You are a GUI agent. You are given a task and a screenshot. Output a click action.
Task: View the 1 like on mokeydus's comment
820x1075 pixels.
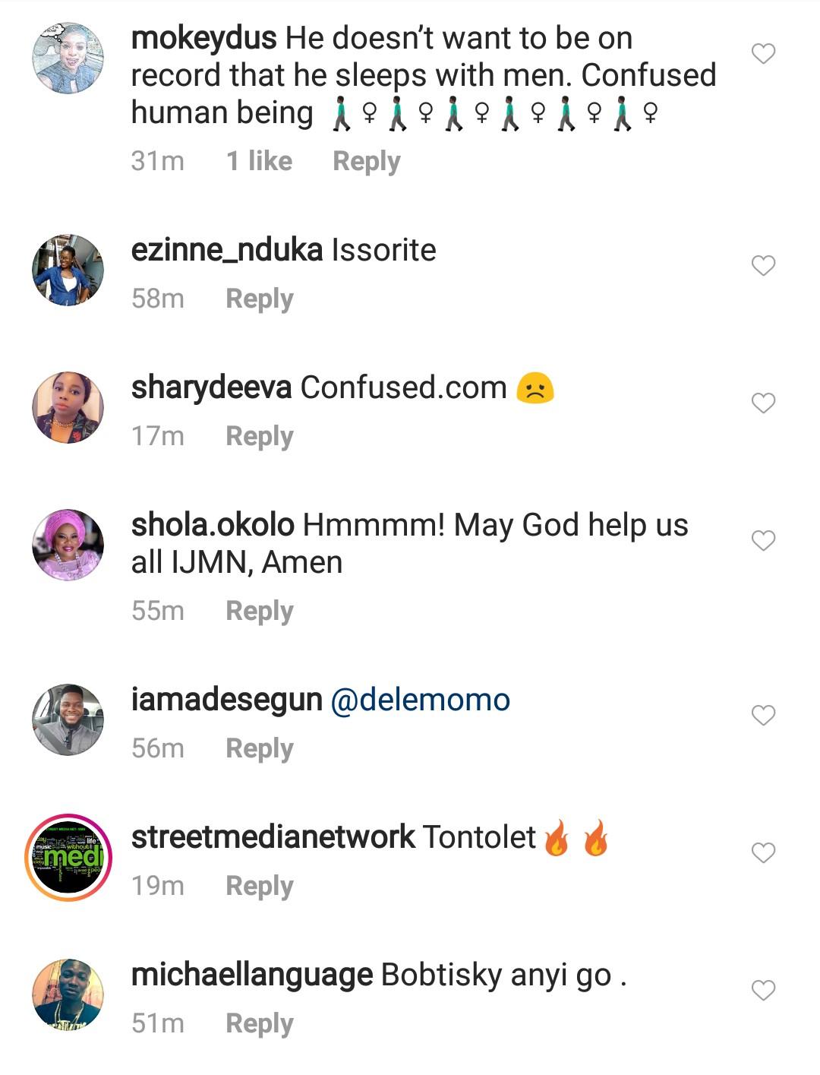coord(259,161)
